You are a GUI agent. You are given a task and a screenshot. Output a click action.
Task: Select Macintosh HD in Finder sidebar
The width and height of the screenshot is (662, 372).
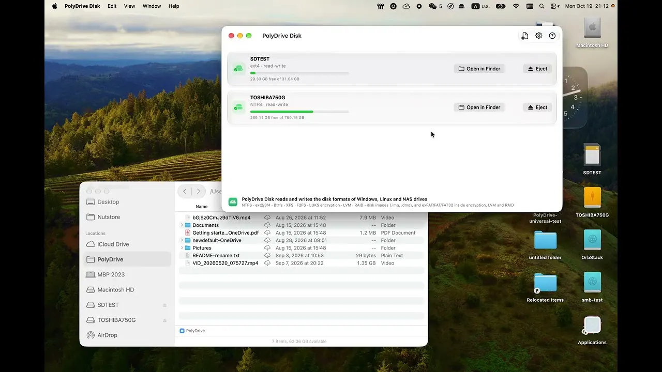point(127,290)
